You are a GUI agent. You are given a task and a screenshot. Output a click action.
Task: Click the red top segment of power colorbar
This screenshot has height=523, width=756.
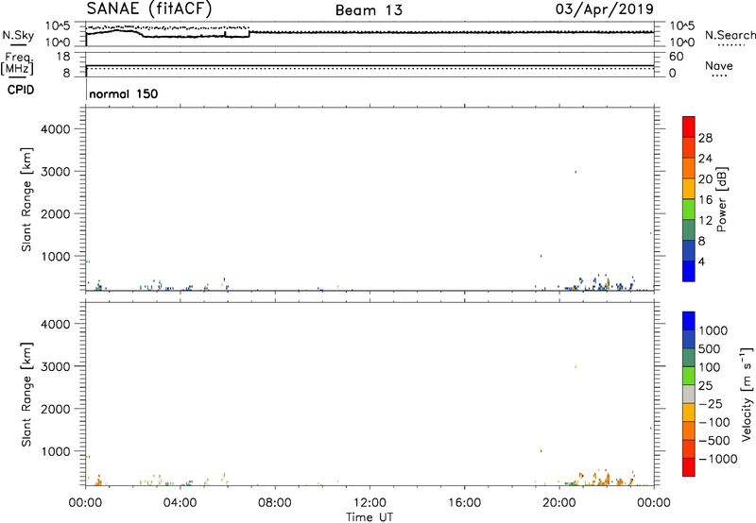click(x=689, y=127)
